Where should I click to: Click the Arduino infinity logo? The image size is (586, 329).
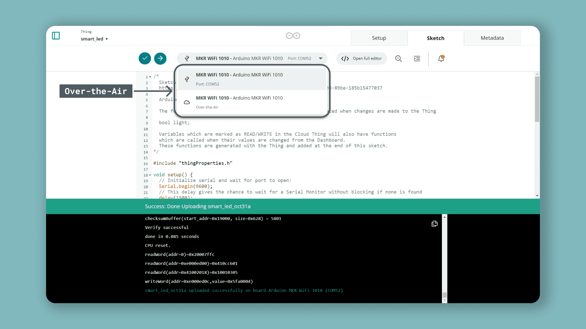(293, 36)
